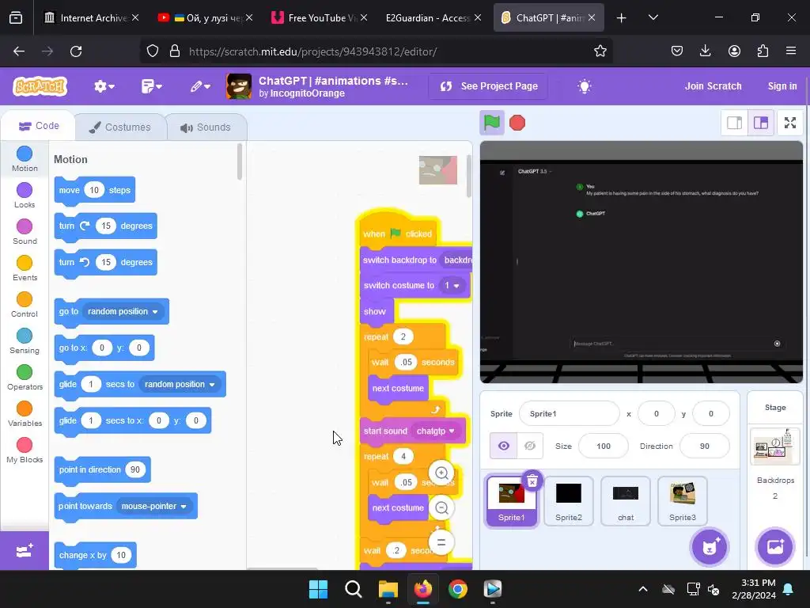The width and height of the screenshot is (810, 608).
Task: Open random position dropdown in glide block
Action: pos(180,384)
